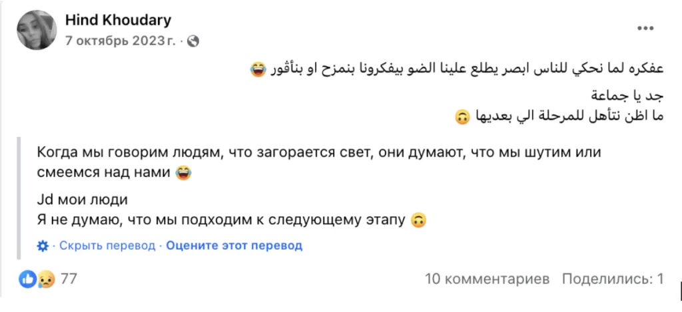Viewport: 682px width, 312px height.
Task: Open the "Поделились: 1" shares list
Action: point(613,279)
